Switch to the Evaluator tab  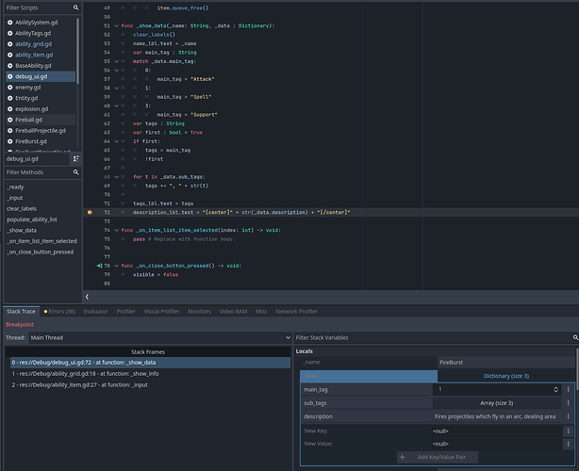click(x=95, y=311)
